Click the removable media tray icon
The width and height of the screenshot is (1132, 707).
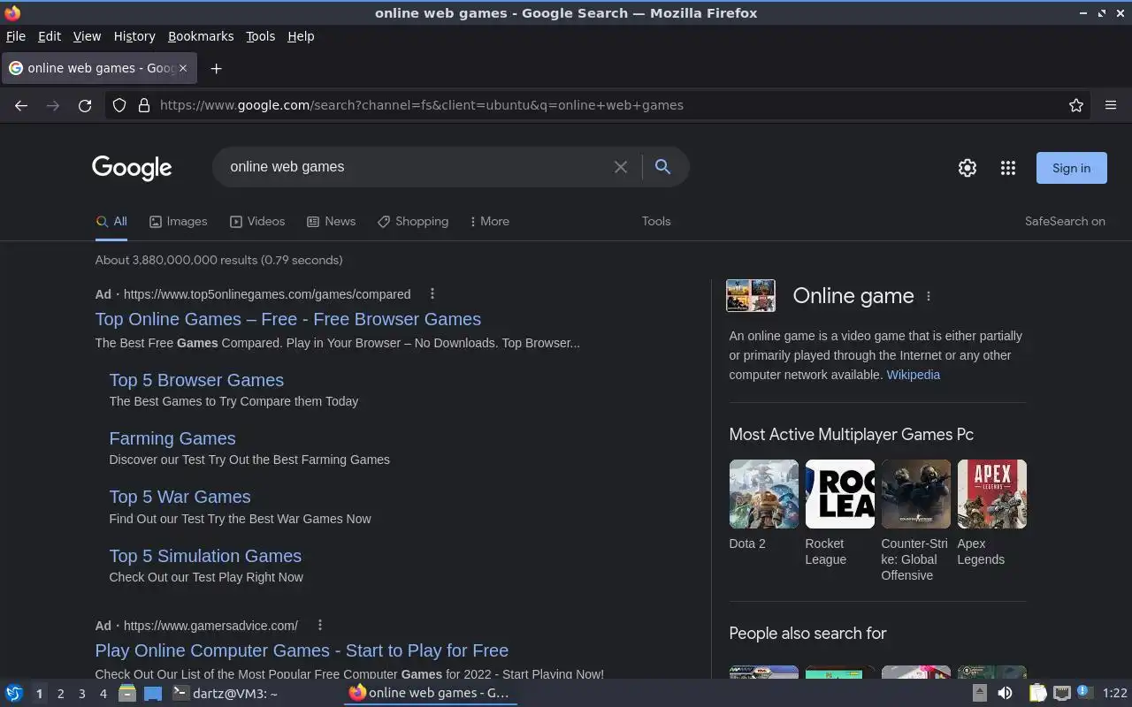click(980, 694)
